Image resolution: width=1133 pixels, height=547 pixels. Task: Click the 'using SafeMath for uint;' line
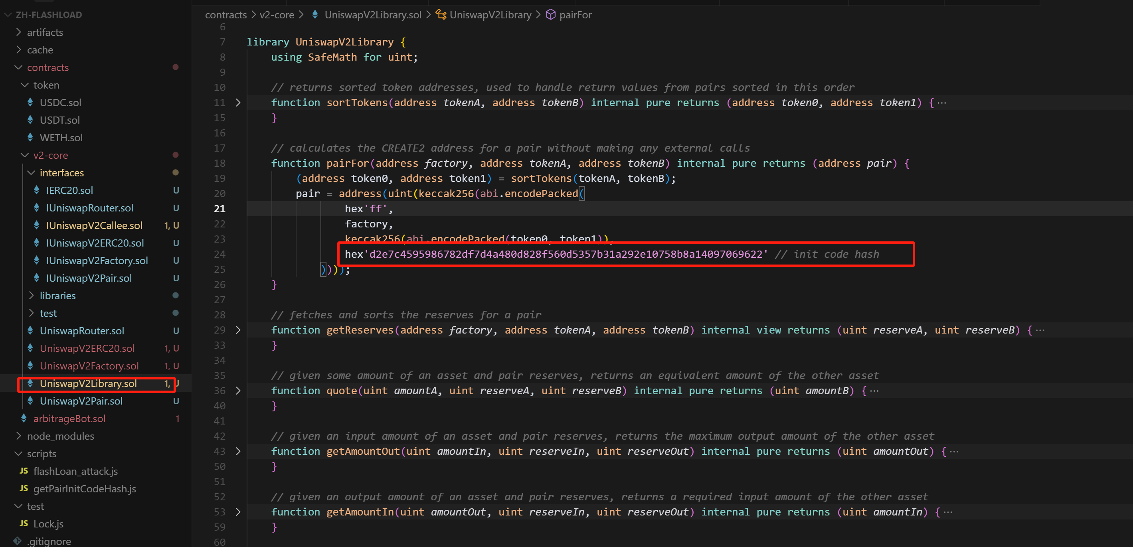344,57
